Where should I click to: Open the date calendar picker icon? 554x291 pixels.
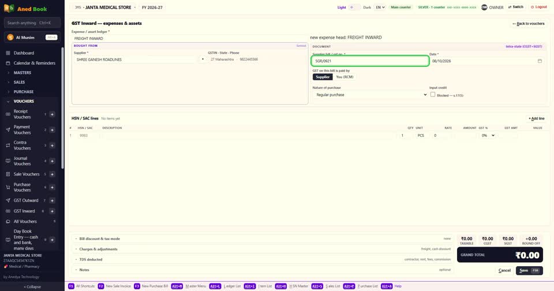[540, 61]
